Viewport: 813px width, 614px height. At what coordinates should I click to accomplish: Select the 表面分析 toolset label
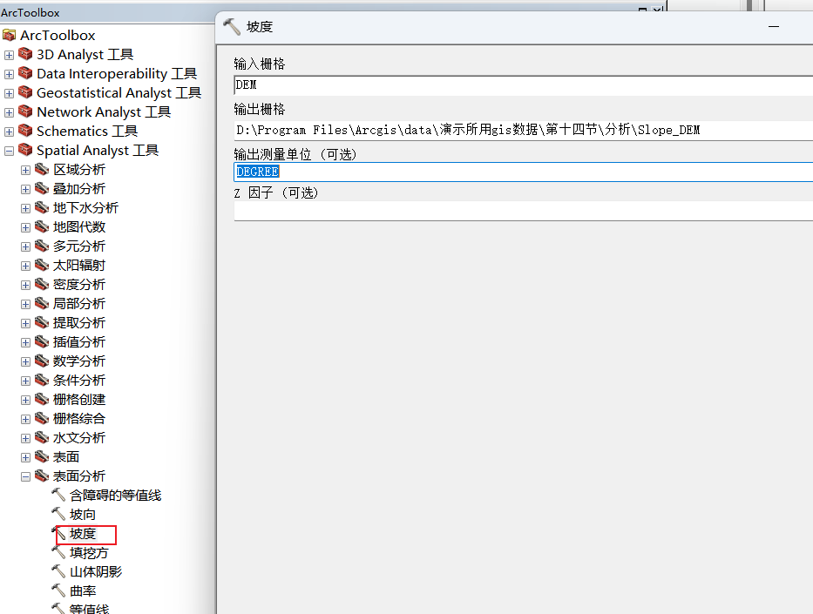(79, 476)
